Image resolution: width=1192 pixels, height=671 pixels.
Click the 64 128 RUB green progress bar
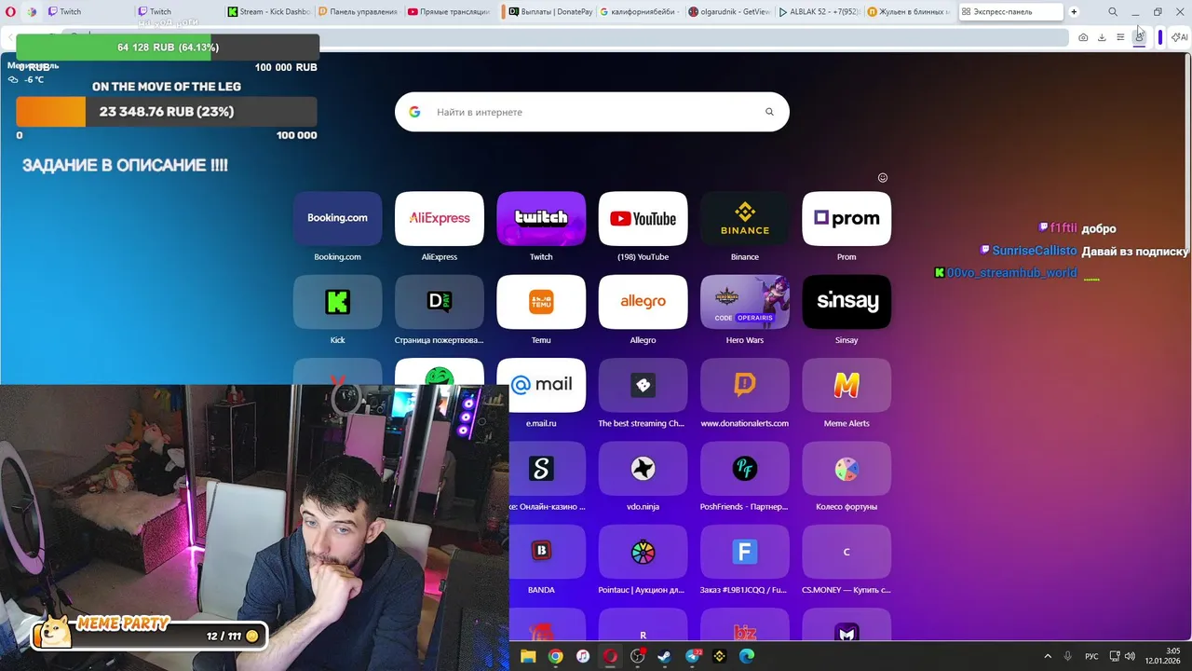tap(168, 48)
